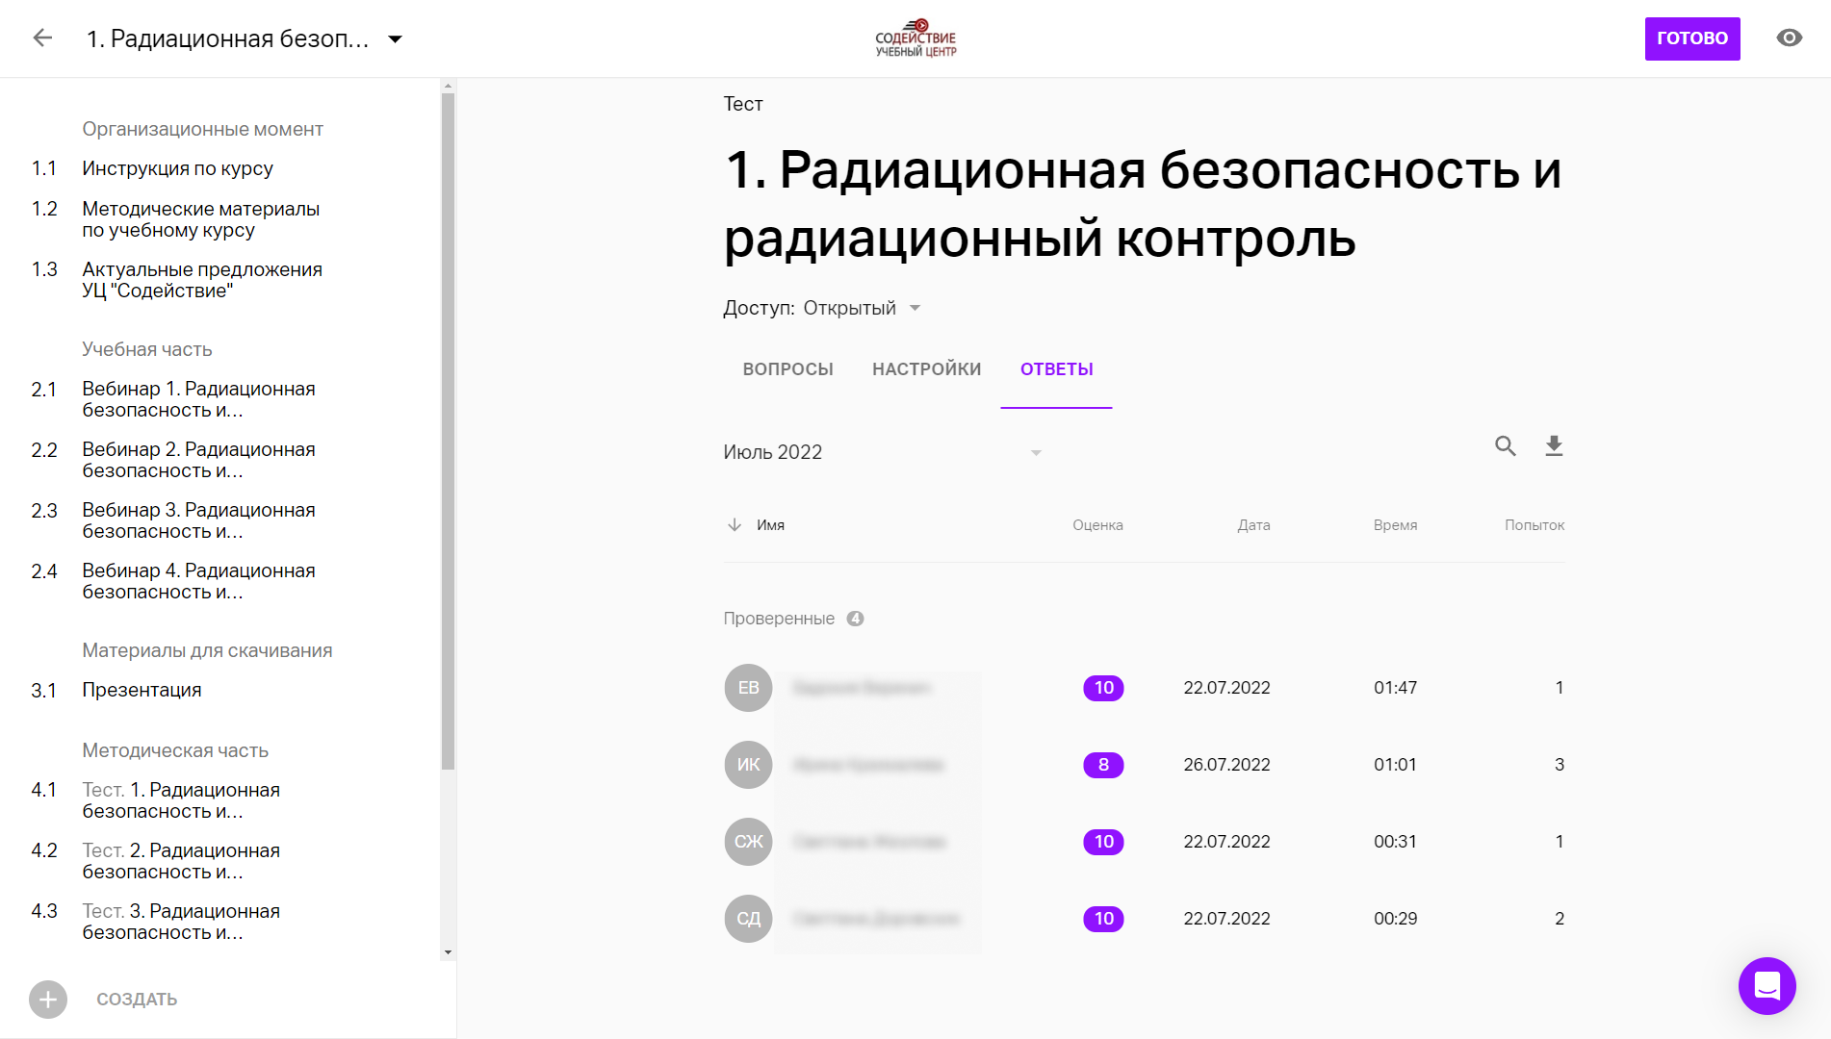The width and height of the screenshot is (1831, 1039).
Task: Open lesson 1.2 Методические материалы
Action: tap(200, 219)
